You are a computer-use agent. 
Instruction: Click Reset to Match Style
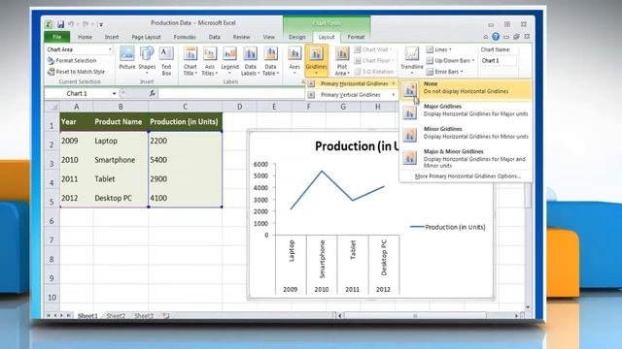76,72
